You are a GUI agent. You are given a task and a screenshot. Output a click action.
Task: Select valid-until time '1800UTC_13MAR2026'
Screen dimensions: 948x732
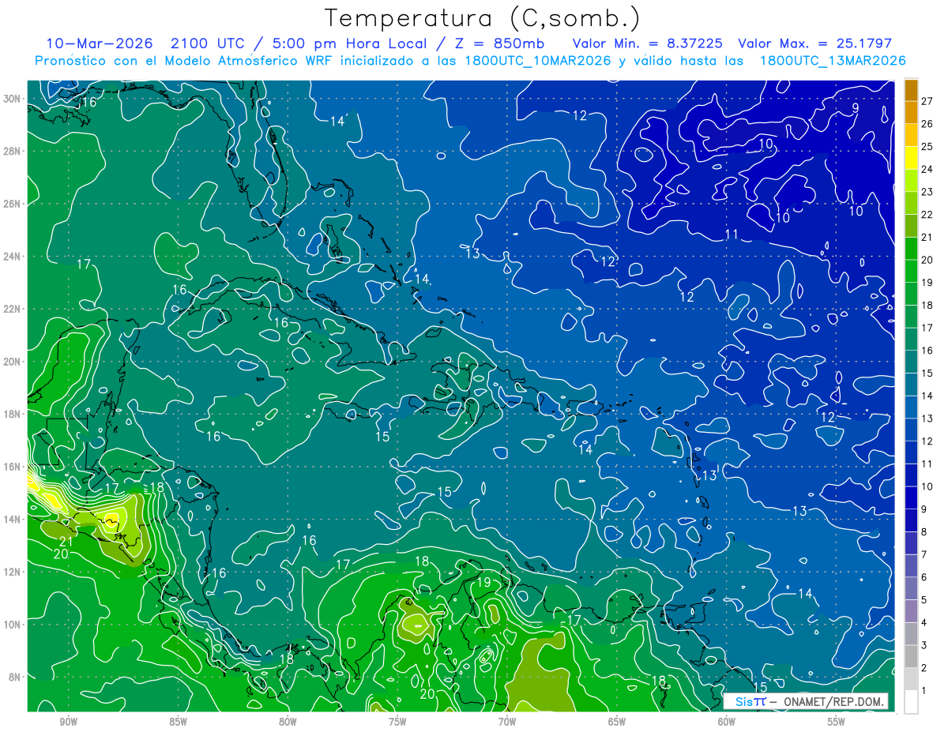pyautogui.click(x=833, y=61)
